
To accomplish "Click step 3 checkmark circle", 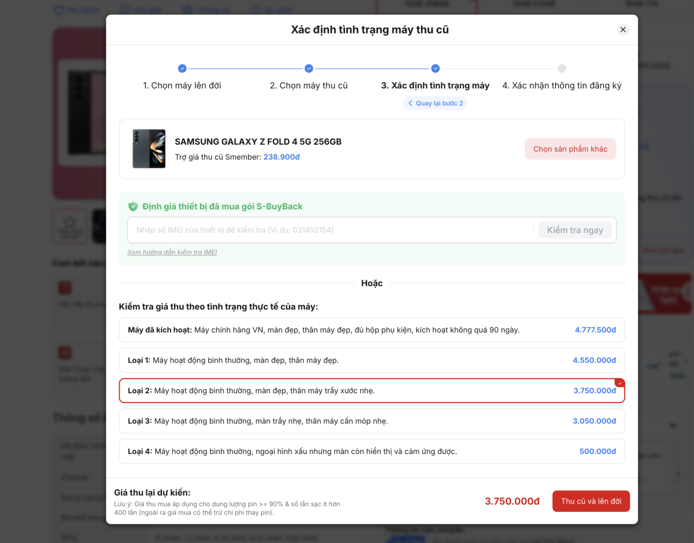I will point(435,68).
